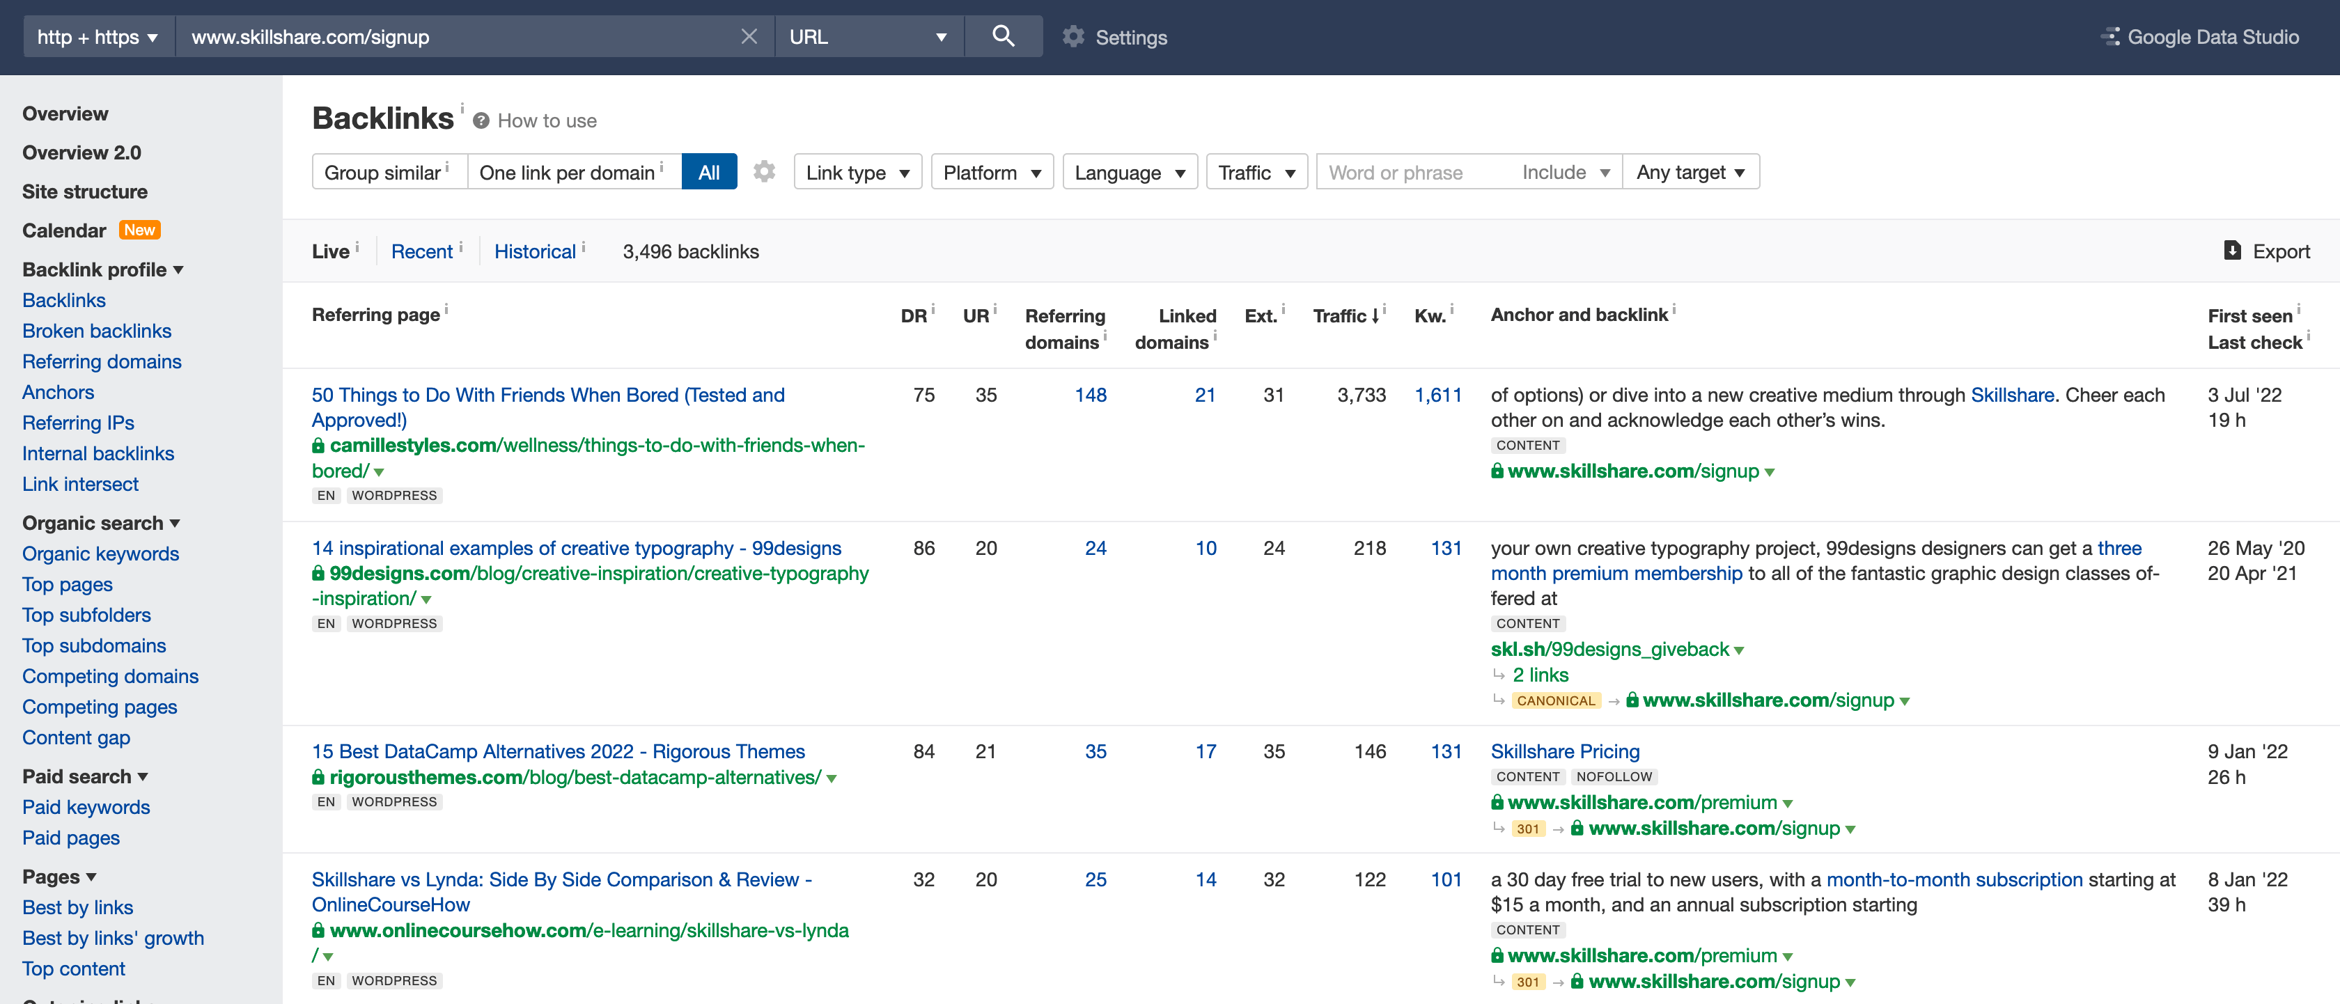2340x1004 pixels.
Task: Toggle One link per domain grouping
Action: tap(568, 171)
